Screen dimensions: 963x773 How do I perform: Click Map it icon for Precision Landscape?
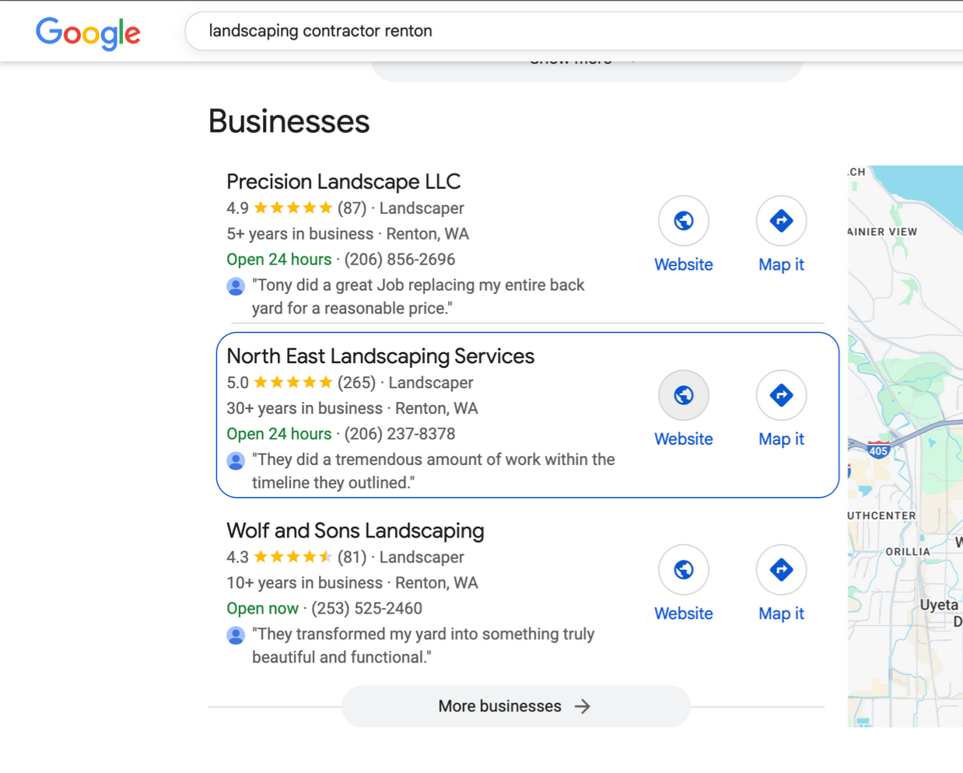tap(780, 221)
